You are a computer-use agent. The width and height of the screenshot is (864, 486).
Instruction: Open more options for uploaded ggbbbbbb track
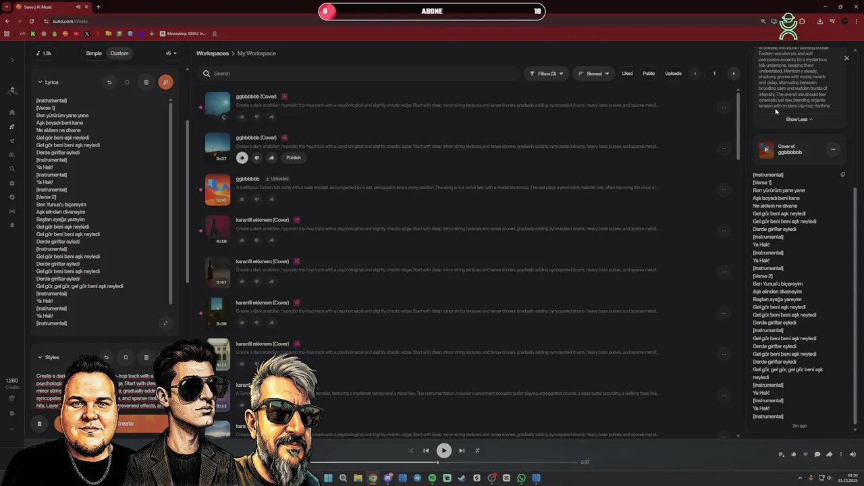click(724, 189)
